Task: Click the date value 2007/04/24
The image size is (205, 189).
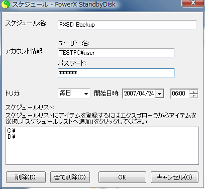Action: pyautogui.click(x=139, y=93)
